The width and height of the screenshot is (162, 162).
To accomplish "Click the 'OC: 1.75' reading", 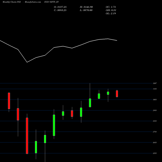I will pos(111,7).
